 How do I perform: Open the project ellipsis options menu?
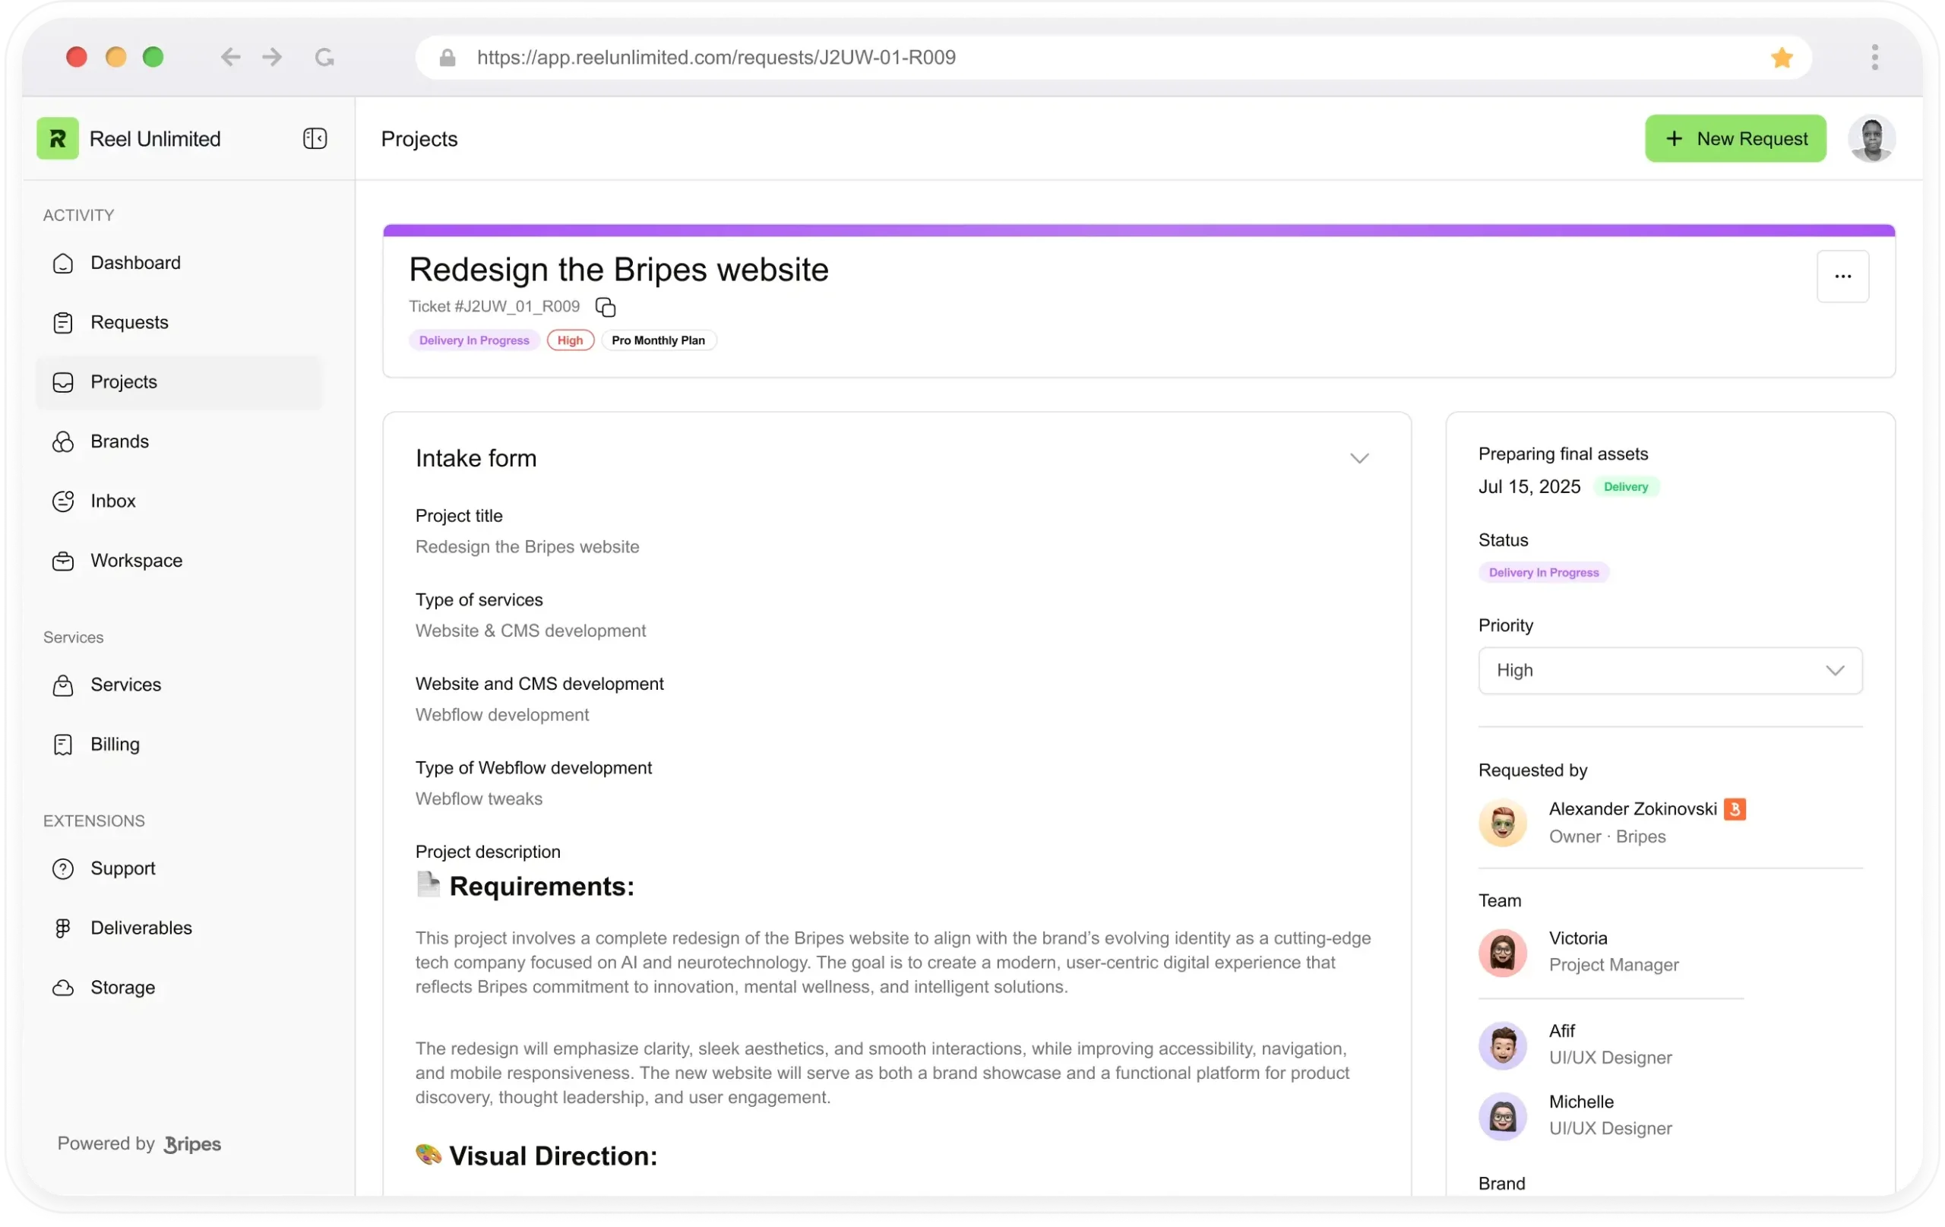pyautogui.click(x=1842, y=277)
